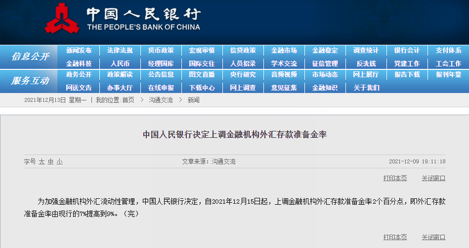The height and width of the screenshot is (248, 469).
Task: Open 市场动态 section
Action: 325,74
